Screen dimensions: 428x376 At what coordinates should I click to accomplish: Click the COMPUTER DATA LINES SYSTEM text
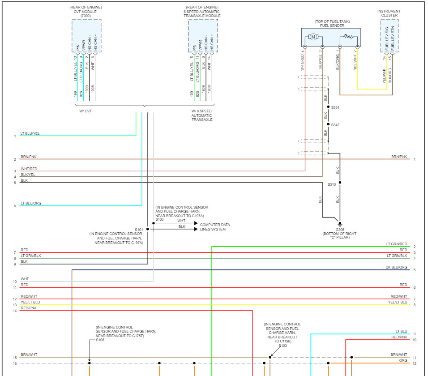215,227
